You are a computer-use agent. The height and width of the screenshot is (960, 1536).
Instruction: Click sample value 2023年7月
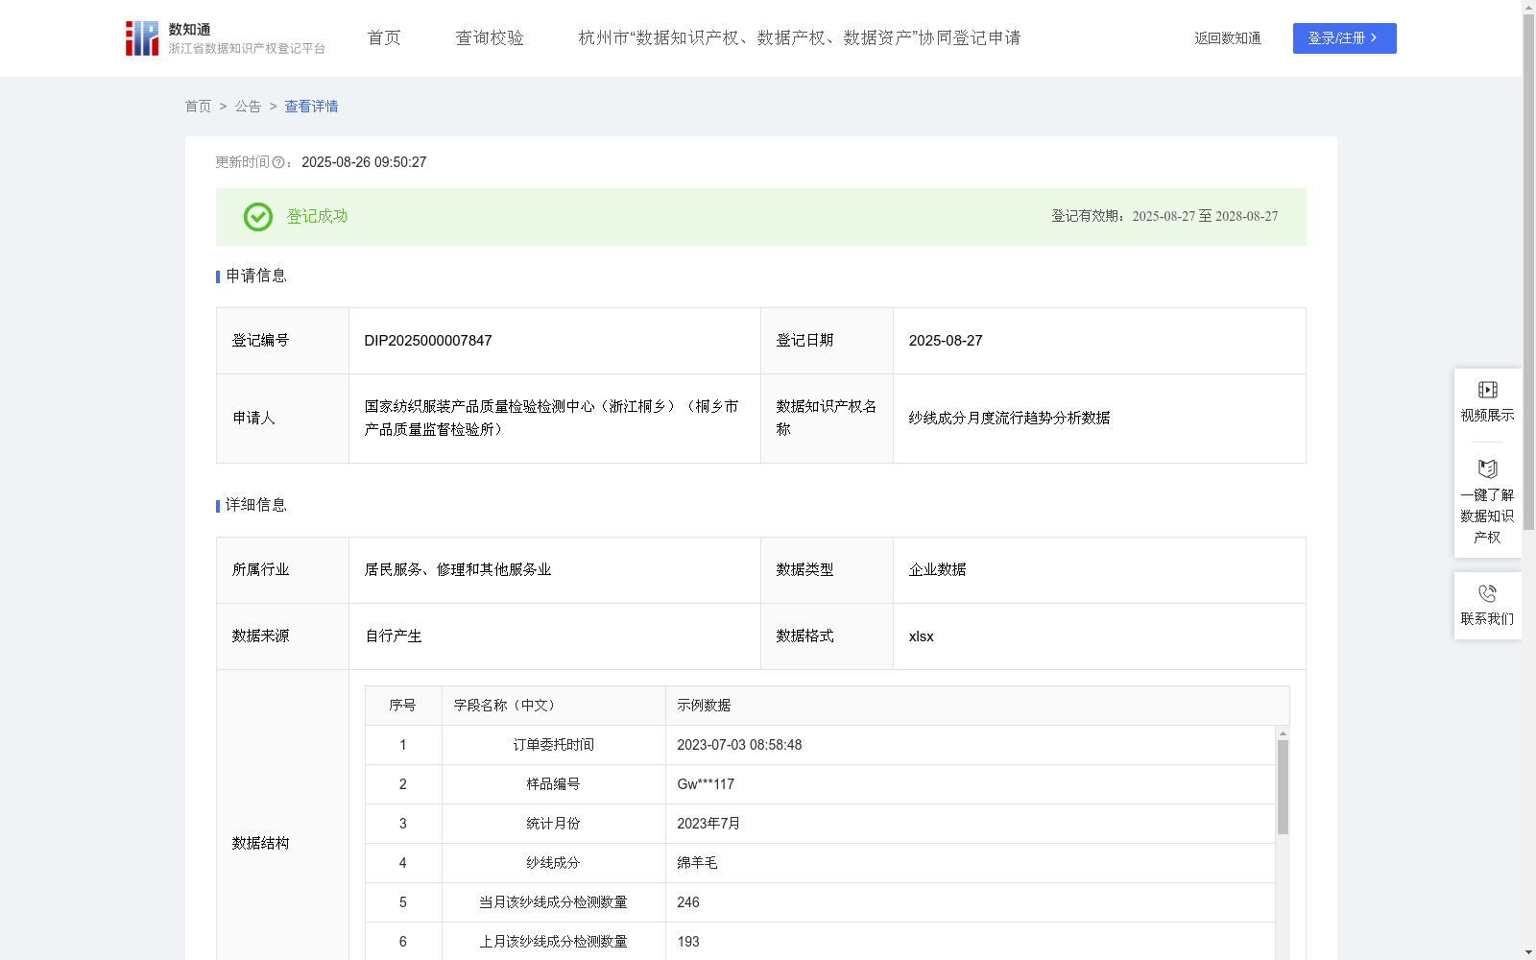[x=708, y=824]
